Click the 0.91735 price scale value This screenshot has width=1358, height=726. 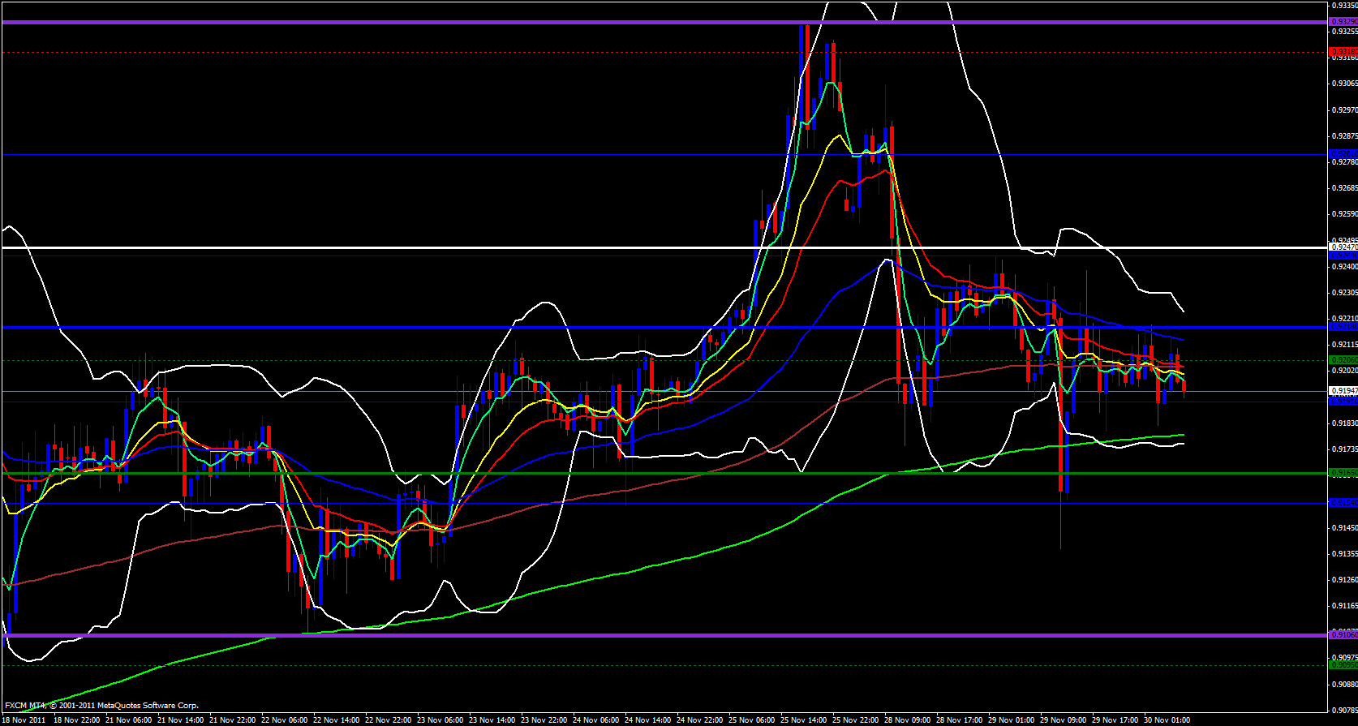click(x=1344, y=449)
